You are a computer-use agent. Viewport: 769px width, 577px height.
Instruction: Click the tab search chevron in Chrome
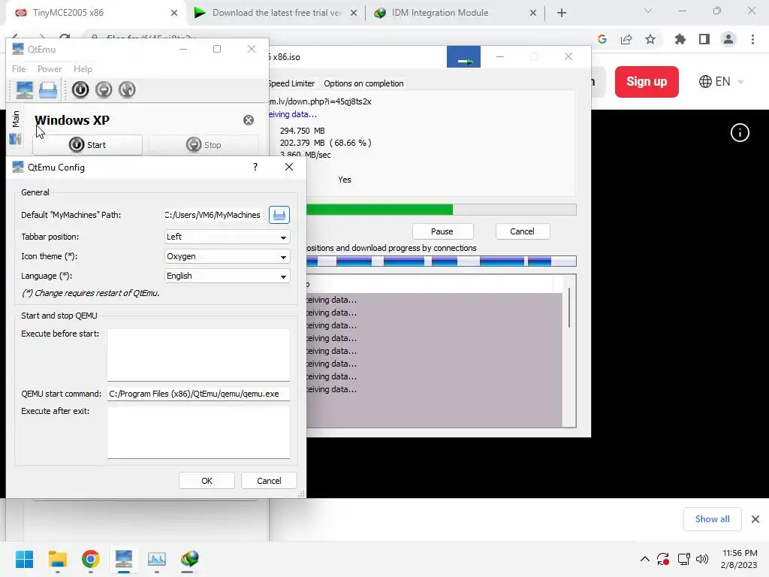click(648, 11)
